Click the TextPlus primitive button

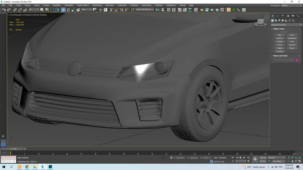(280, 51)
